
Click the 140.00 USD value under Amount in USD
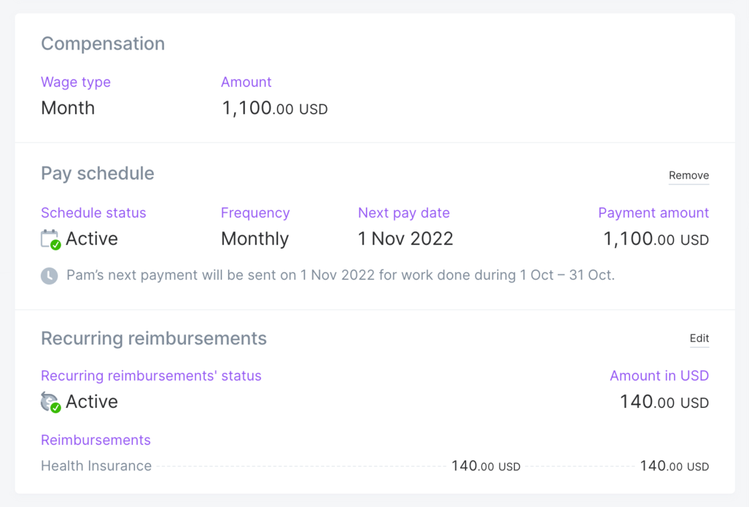click(664, 402)
